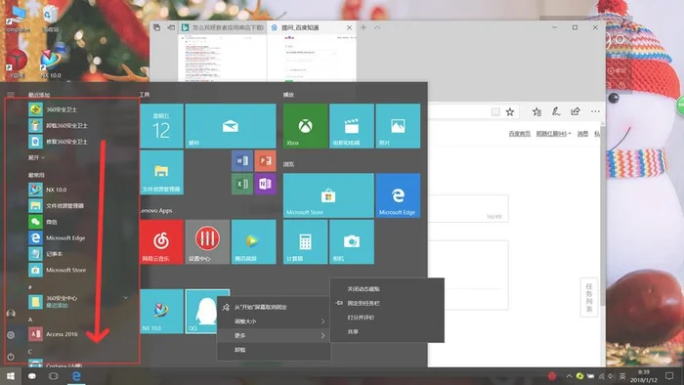The image size is (684, 385).
Task: Open the Word tile in Office group
Action: [x=242, y=161]
